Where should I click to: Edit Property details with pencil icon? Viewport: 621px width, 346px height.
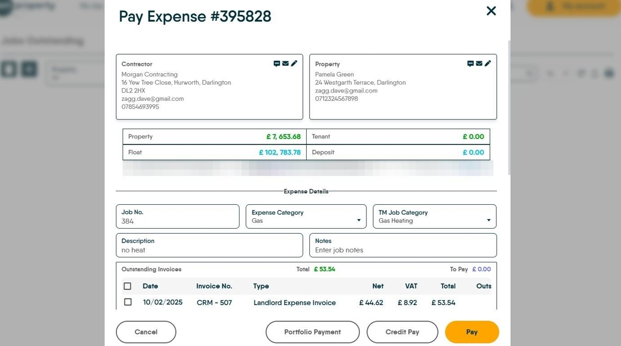click(488, 64)
